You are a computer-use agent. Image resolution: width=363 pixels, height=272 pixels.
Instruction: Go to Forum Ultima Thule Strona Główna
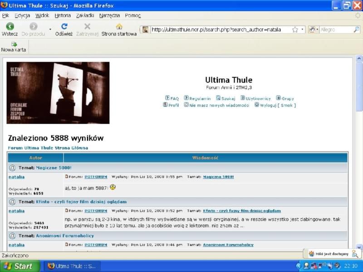[48, 148]
